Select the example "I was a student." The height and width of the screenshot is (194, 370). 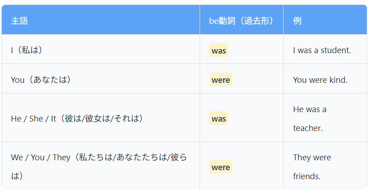321,50
